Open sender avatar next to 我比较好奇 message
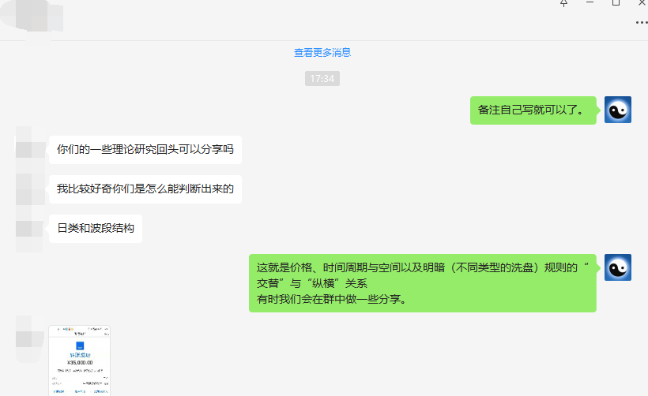The width and height of the screenshot is (648, 396). tap(29, 189)
